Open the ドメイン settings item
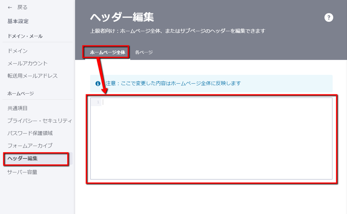 (x=18, y=51)
